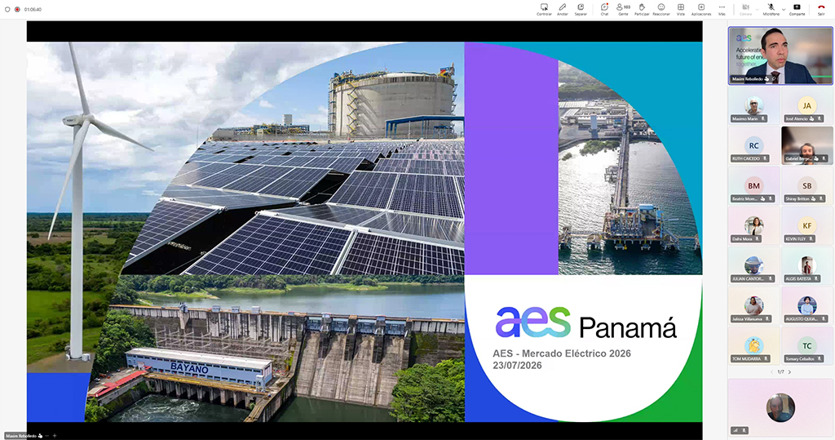Click the participant count 103 beside Gente

[x=627, y=7]
